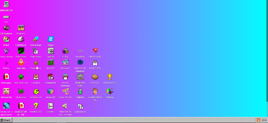Open the Contact us icon
The height and width of the screenshot is (123, 268).
80,106
